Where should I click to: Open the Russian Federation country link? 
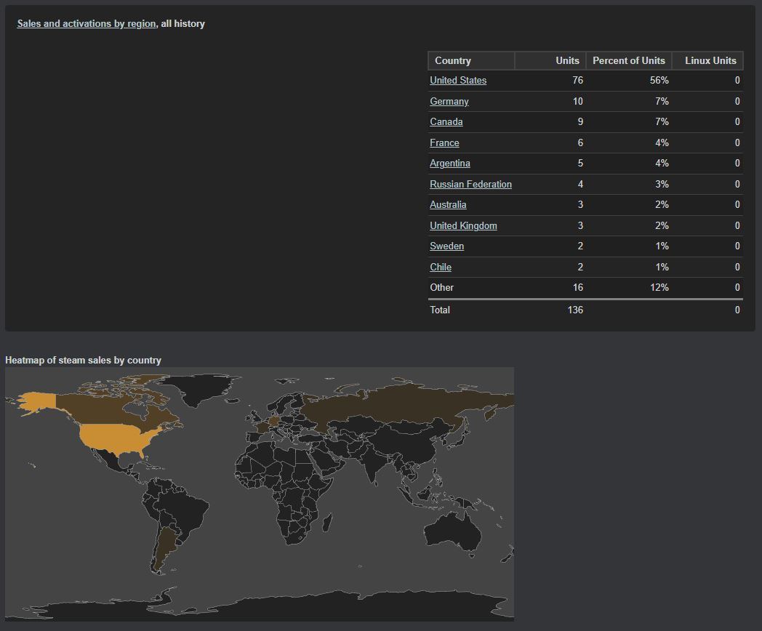click(x=470, y=184)
